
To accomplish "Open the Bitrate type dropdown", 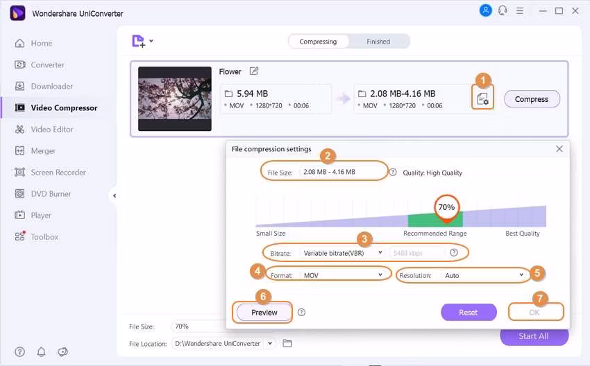I will click(x=343, y=253).
